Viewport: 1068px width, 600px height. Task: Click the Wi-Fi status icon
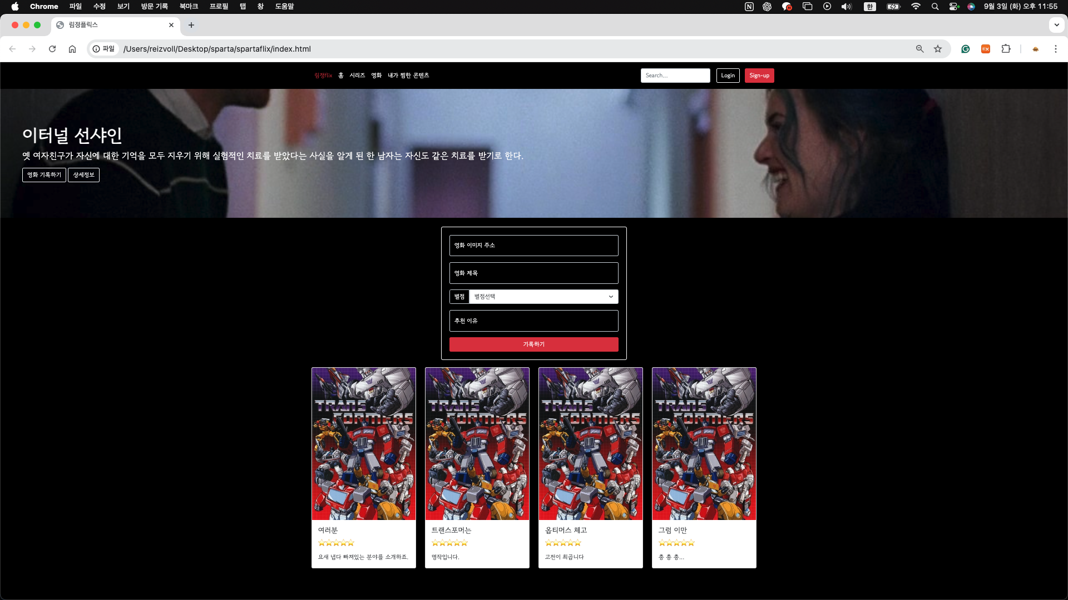coord(916,7)
